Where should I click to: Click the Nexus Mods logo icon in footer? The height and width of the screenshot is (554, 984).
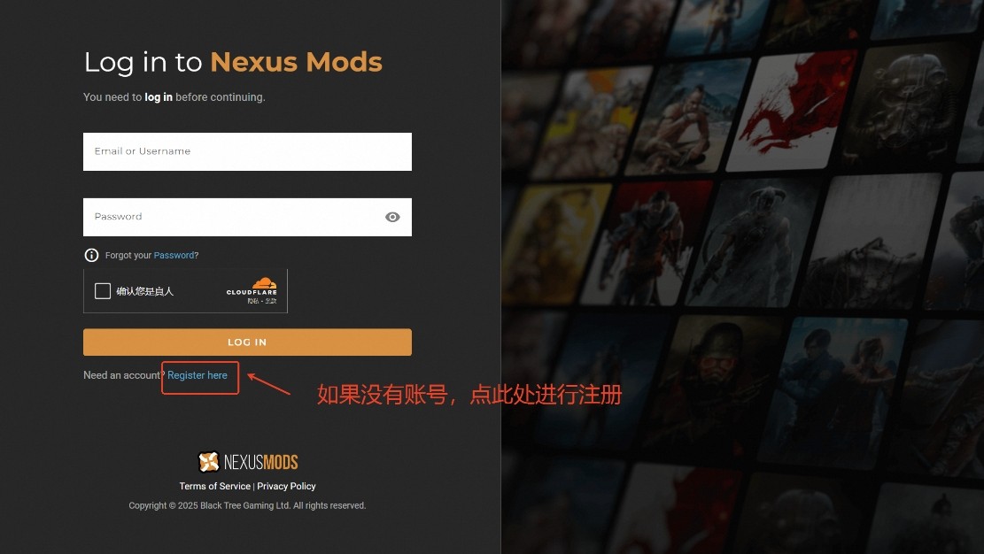pos(208,462)
